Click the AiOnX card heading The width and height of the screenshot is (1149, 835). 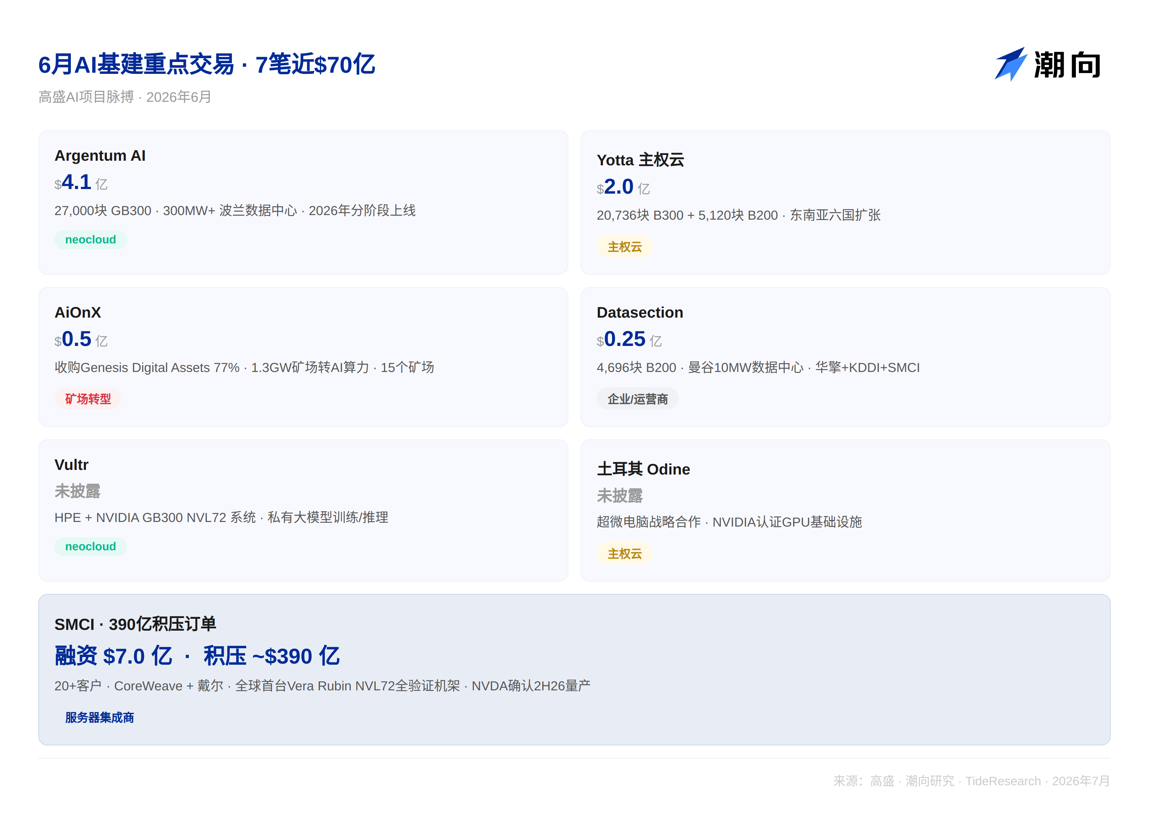click(x=77, y=312)
